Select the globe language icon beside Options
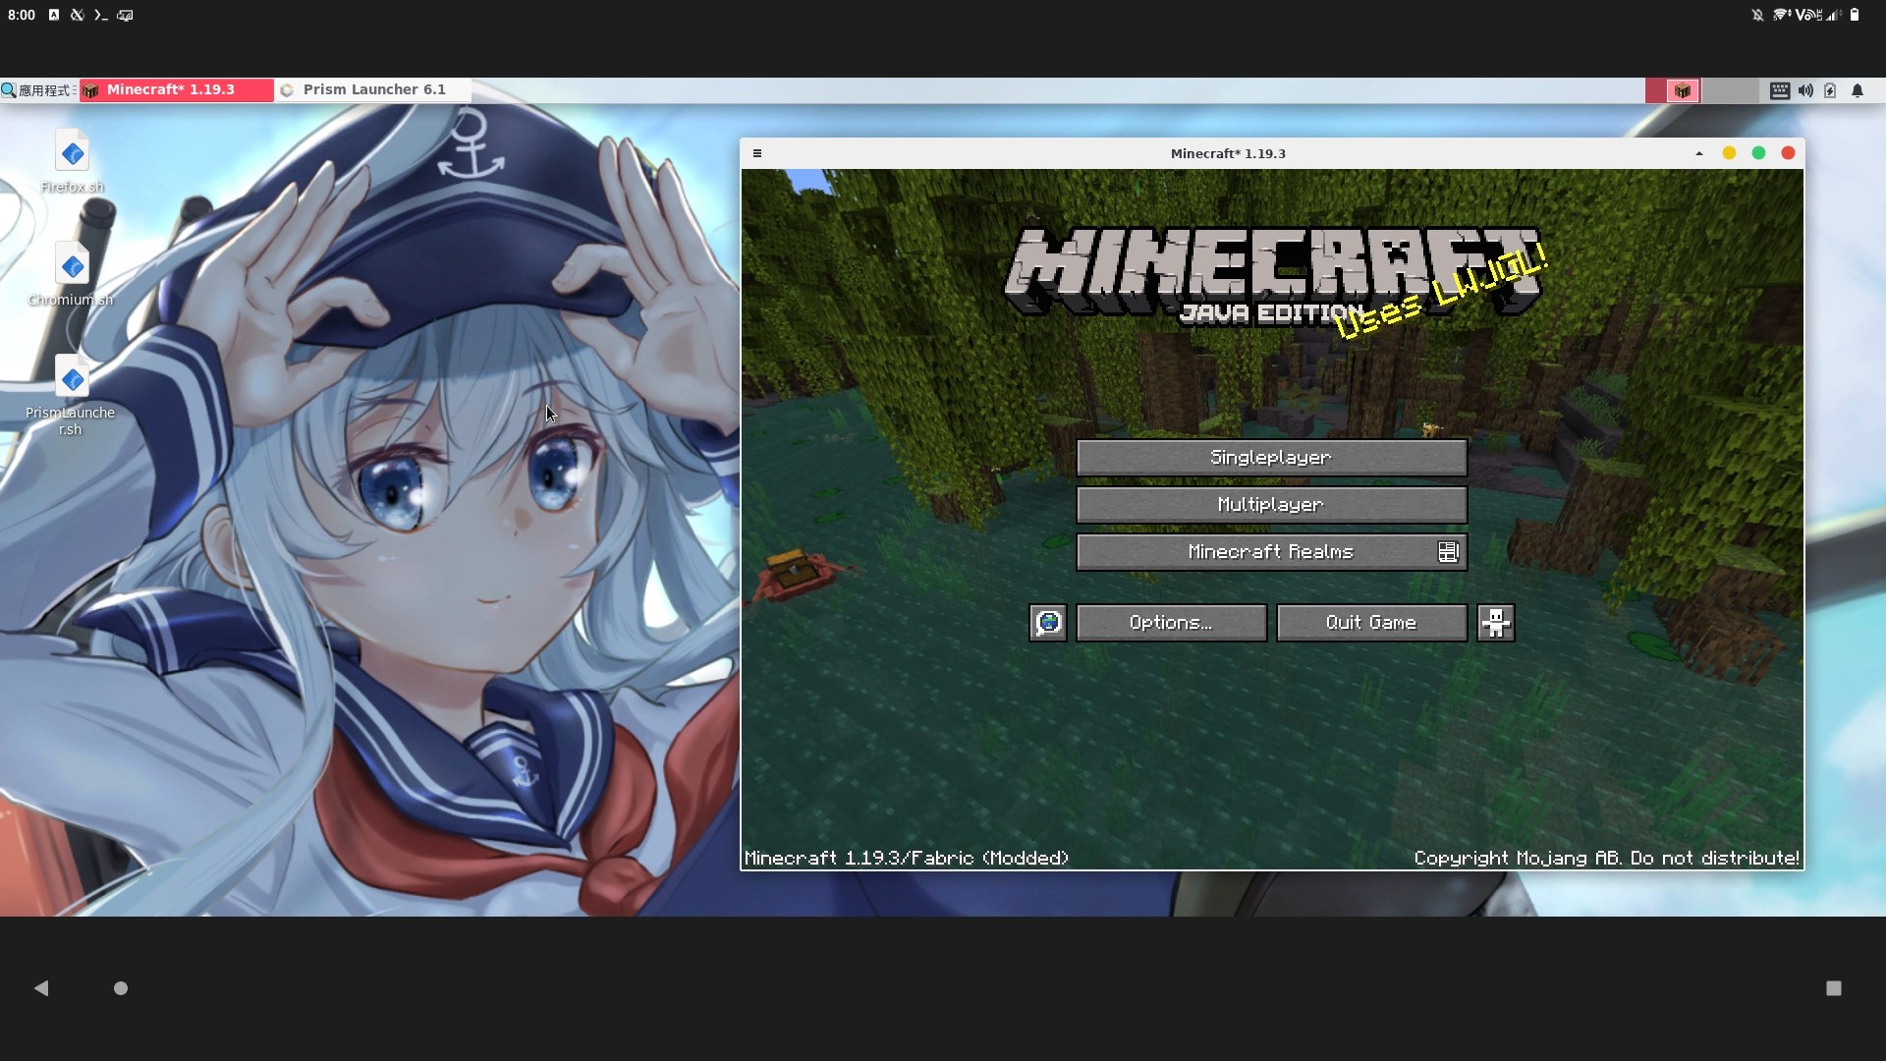Viewport: 1886px width, 1061px height. click(1047, 622)
